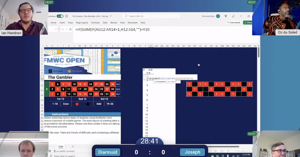Viewport: 300px width, 157px height.
Task: Open the Help ribbon tab
Action: coord(143,22)
